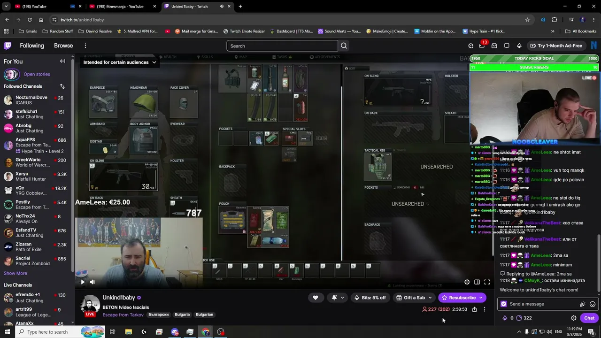Click Try 1-Month Ad-Free button
Viewport: 601px width, 338px height.
[x=556, y=46]
